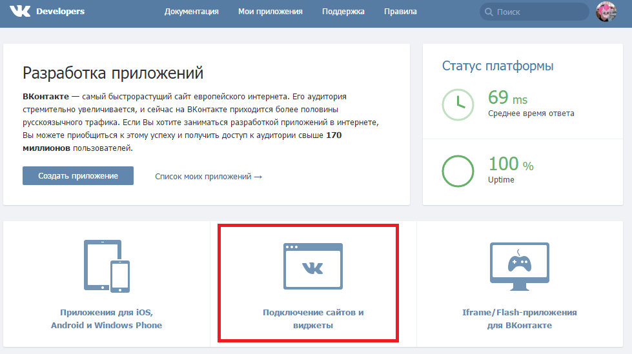Open Приложения для iOS, Android и Windows Phone
The image size is (632, 354).
coord(107,319)
